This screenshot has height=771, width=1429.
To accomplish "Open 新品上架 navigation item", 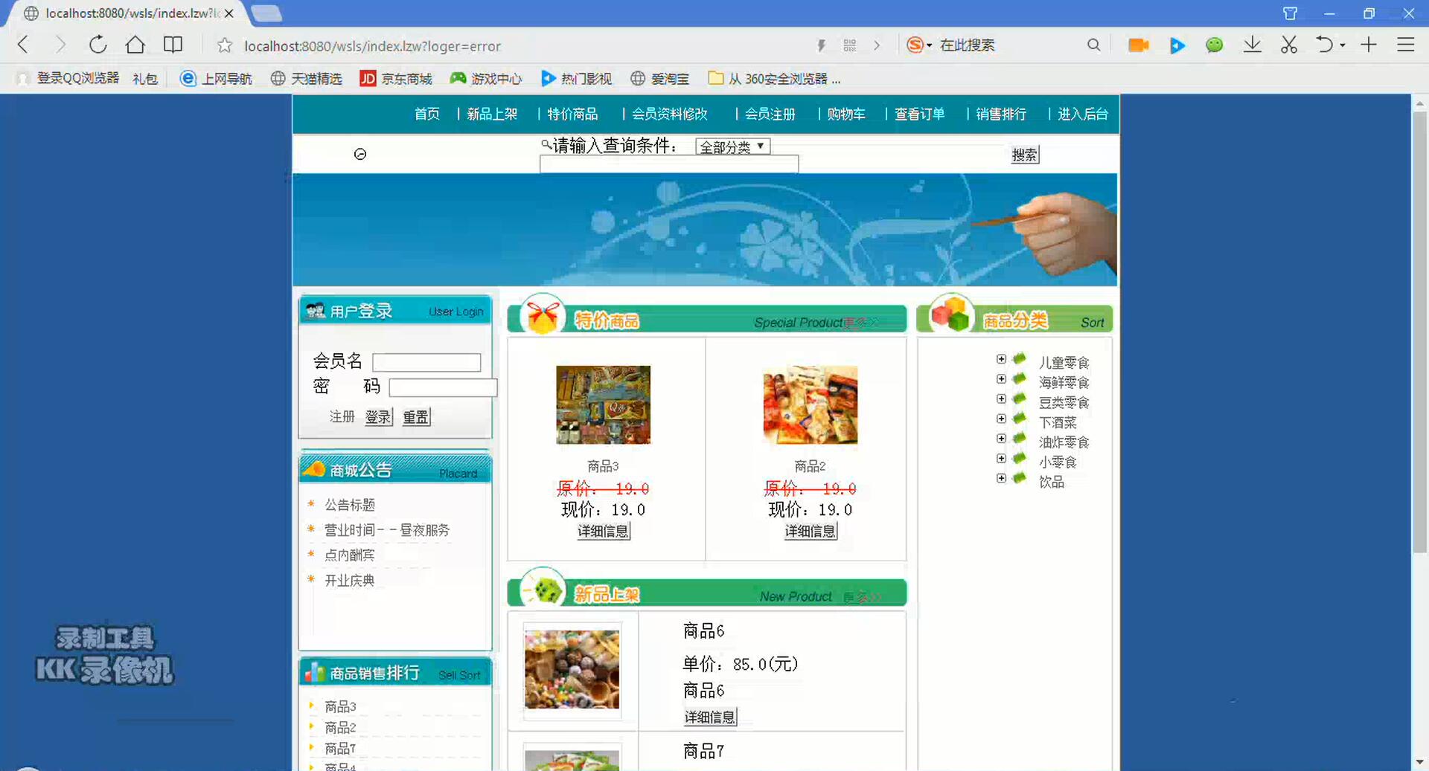I will (x=492, y=114).
